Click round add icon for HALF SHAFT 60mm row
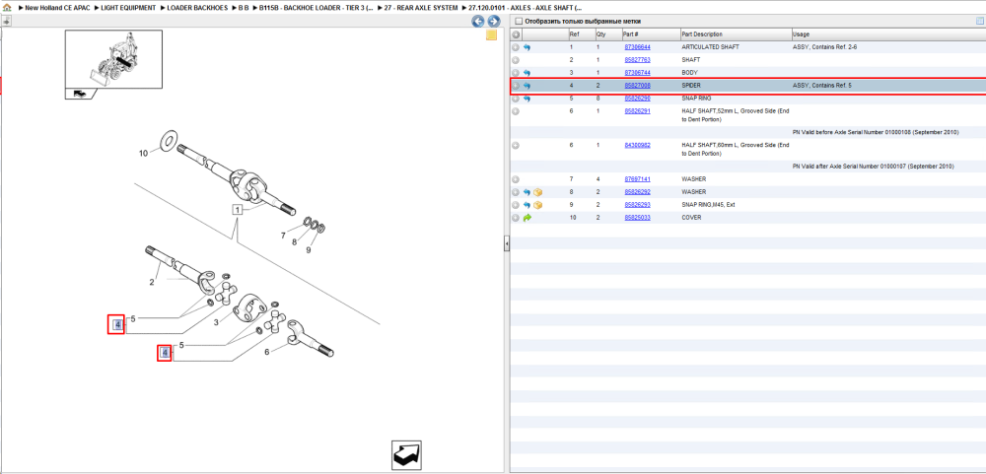The width and height of the screenshot is (986, 474). [x=516, y=145]
